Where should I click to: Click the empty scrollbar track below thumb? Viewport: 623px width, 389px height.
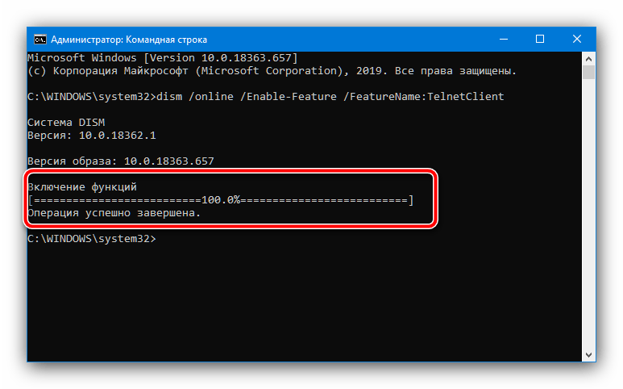588,214
